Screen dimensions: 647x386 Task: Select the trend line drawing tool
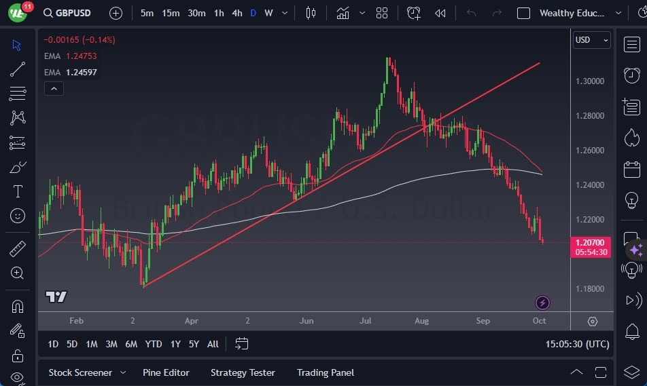(18, 69)
